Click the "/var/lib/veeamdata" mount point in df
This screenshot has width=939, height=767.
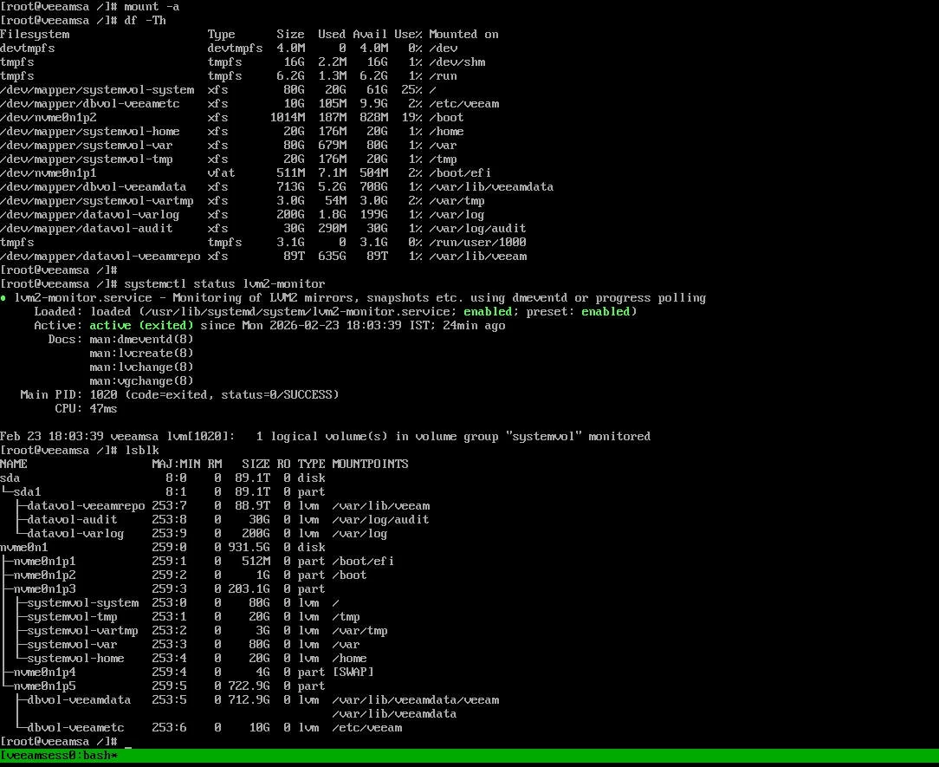tap(491, 187)
